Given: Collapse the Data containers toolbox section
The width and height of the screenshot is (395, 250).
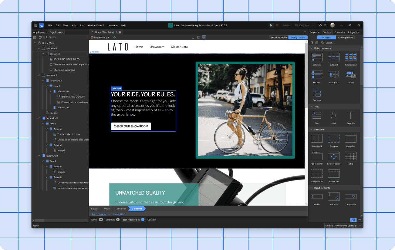Looking at the screenshot, I should click(x=311, y=48).
